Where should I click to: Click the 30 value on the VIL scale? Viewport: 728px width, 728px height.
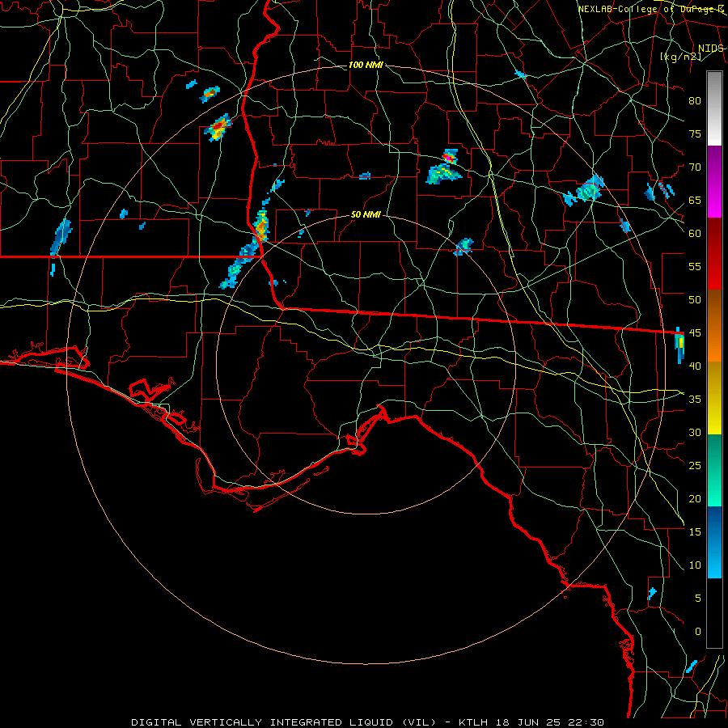click(x=695, y=432)
